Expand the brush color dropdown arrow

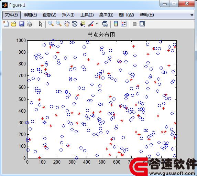[97, 24]
